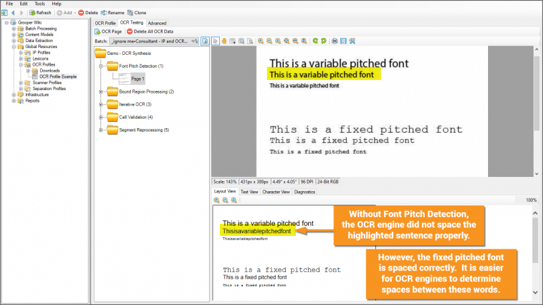Viewport: 543px width, 305px height.
Task: Print the displayed page image
Action: tap(335, 41)
